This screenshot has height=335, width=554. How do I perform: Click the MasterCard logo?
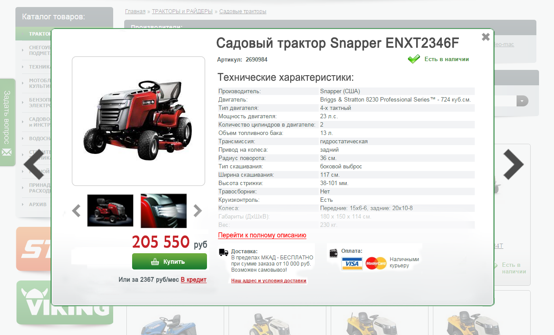point(376,263)
